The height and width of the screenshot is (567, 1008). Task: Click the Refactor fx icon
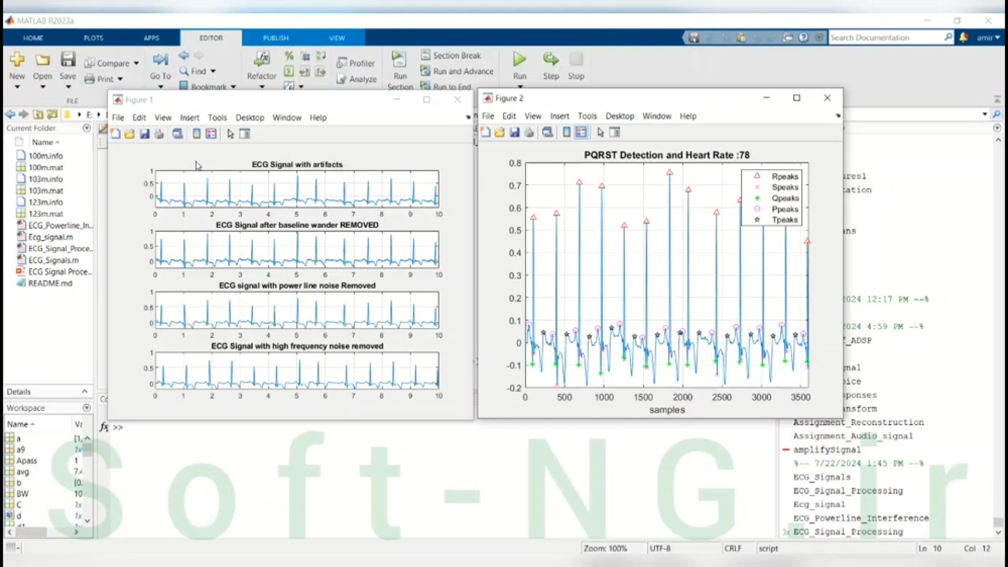point(261,58)
